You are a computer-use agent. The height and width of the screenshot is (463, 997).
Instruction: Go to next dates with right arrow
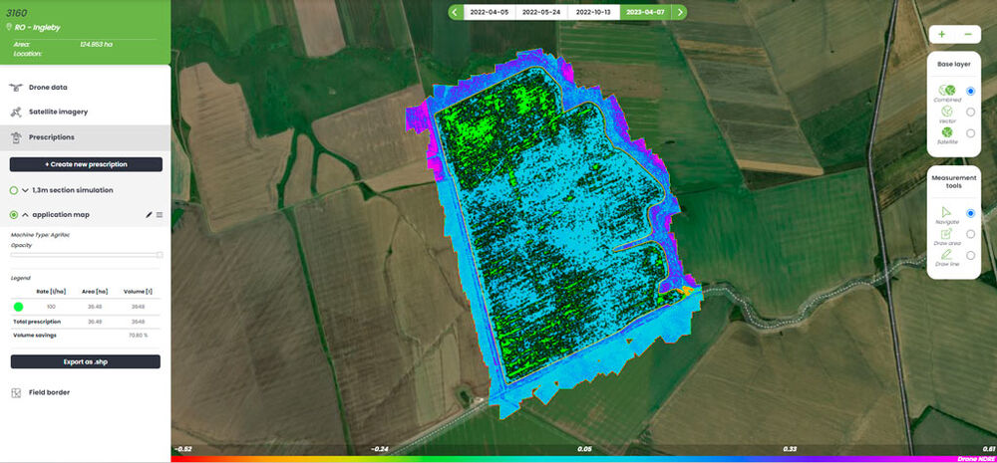pyautogui.click(x=680, y=12)
